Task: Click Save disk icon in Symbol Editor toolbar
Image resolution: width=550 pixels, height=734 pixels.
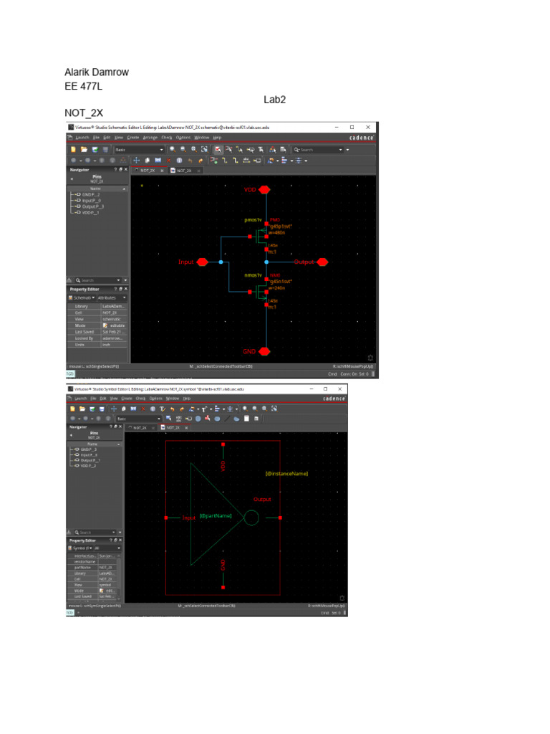Action: [102, 409]
